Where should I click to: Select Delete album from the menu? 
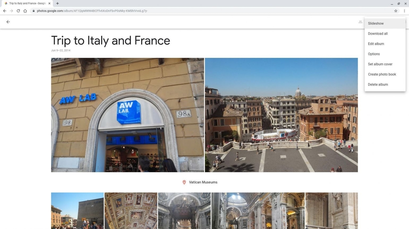pos(378,84)
